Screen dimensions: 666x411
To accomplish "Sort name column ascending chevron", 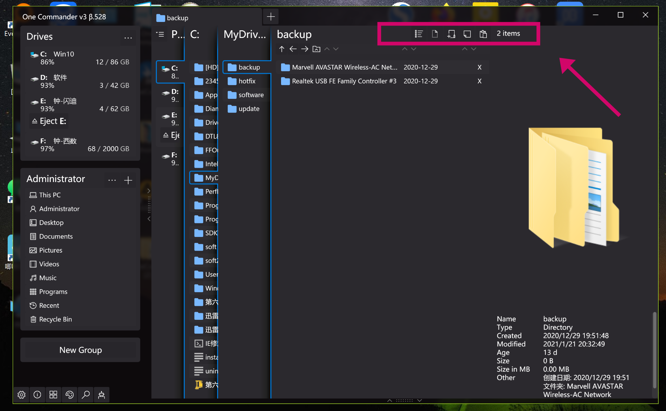I will 327,49.
